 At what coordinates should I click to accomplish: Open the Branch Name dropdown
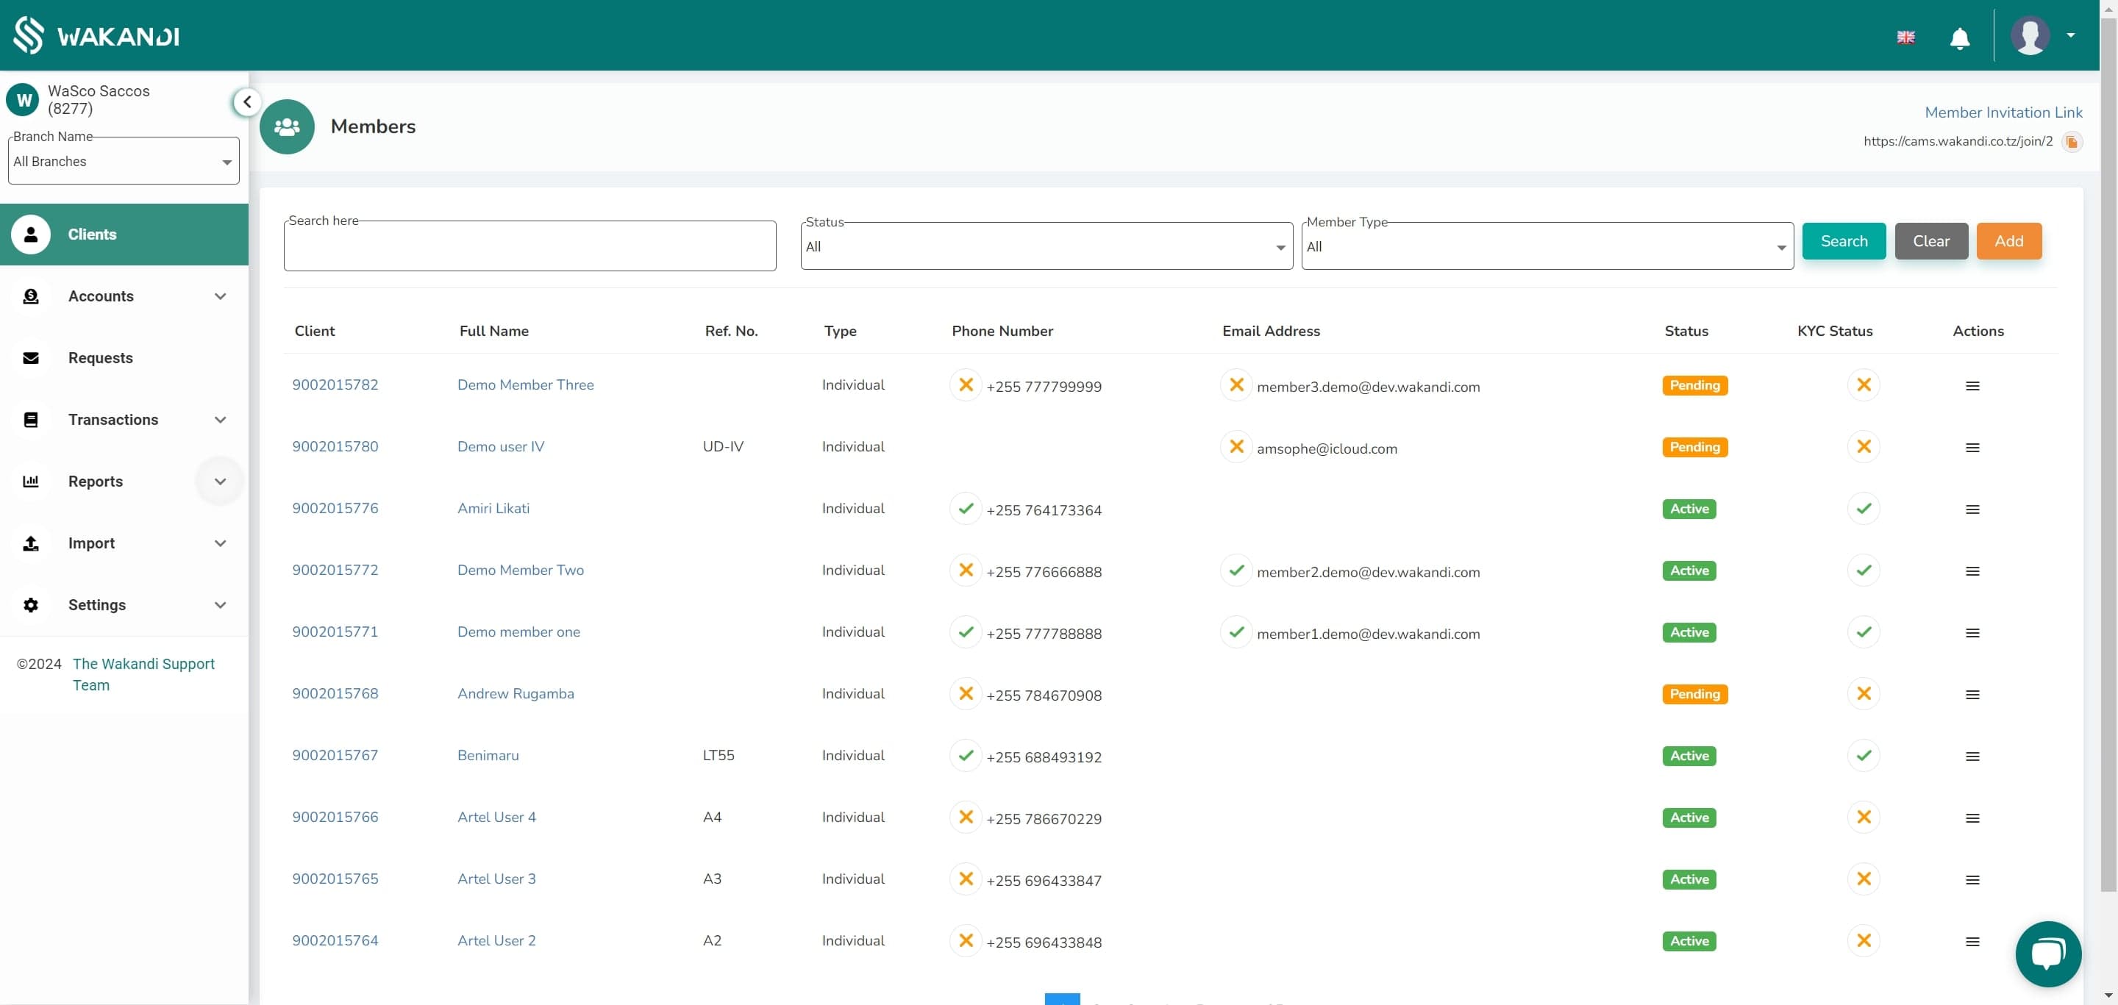124,161
